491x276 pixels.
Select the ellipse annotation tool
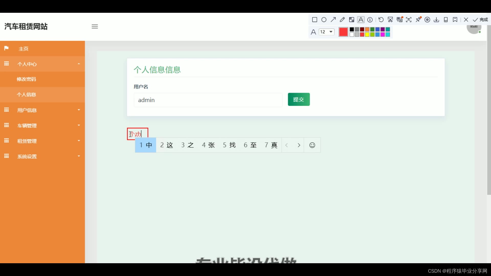(x=324, y=20)
